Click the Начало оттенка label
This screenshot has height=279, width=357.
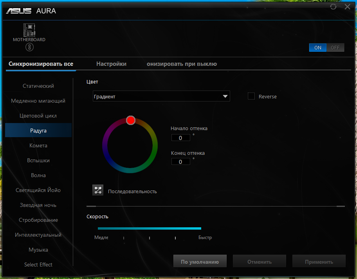click(189, 128)
